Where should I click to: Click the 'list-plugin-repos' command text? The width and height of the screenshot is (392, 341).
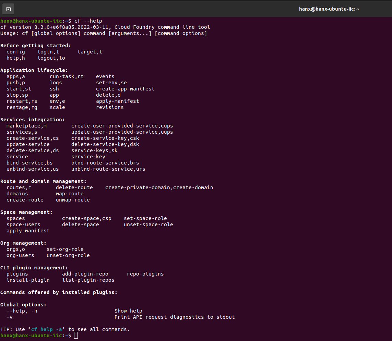point(88,280)
